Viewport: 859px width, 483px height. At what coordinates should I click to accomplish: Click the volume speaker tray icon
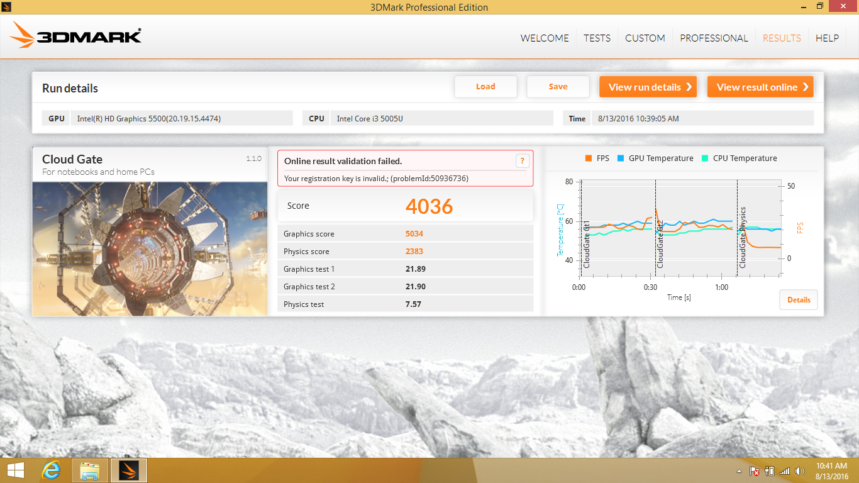click(x=800, y=471)
